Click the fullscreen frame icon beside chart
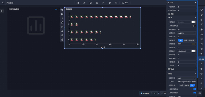The image size is (205, 97). point(62,27)
